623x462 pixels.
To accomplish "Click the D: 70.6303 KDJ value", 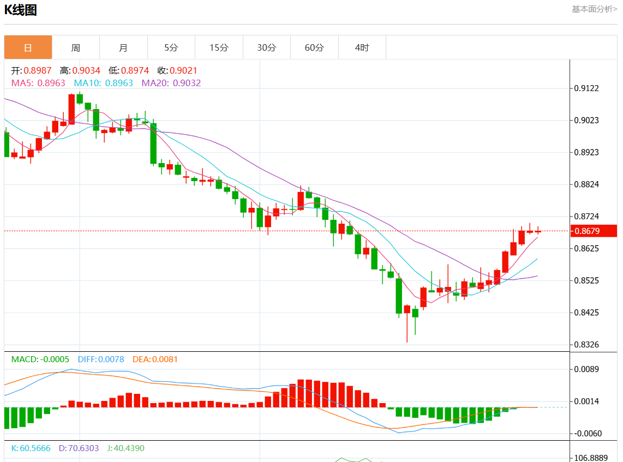I will (x=79, y=448).
